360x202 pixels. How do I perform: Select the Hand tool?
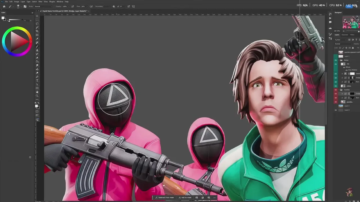click(x=37, y=92)
